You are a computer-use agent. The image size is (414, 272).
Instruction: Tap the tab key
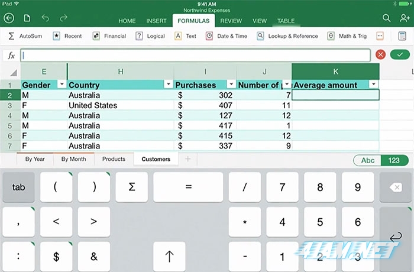click(x=18, y=187)
